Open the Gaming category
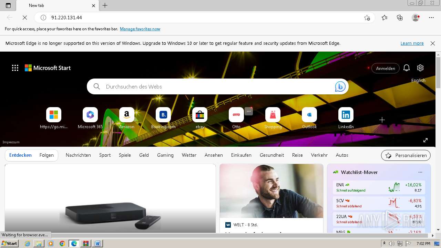 (x=165, y=155)
